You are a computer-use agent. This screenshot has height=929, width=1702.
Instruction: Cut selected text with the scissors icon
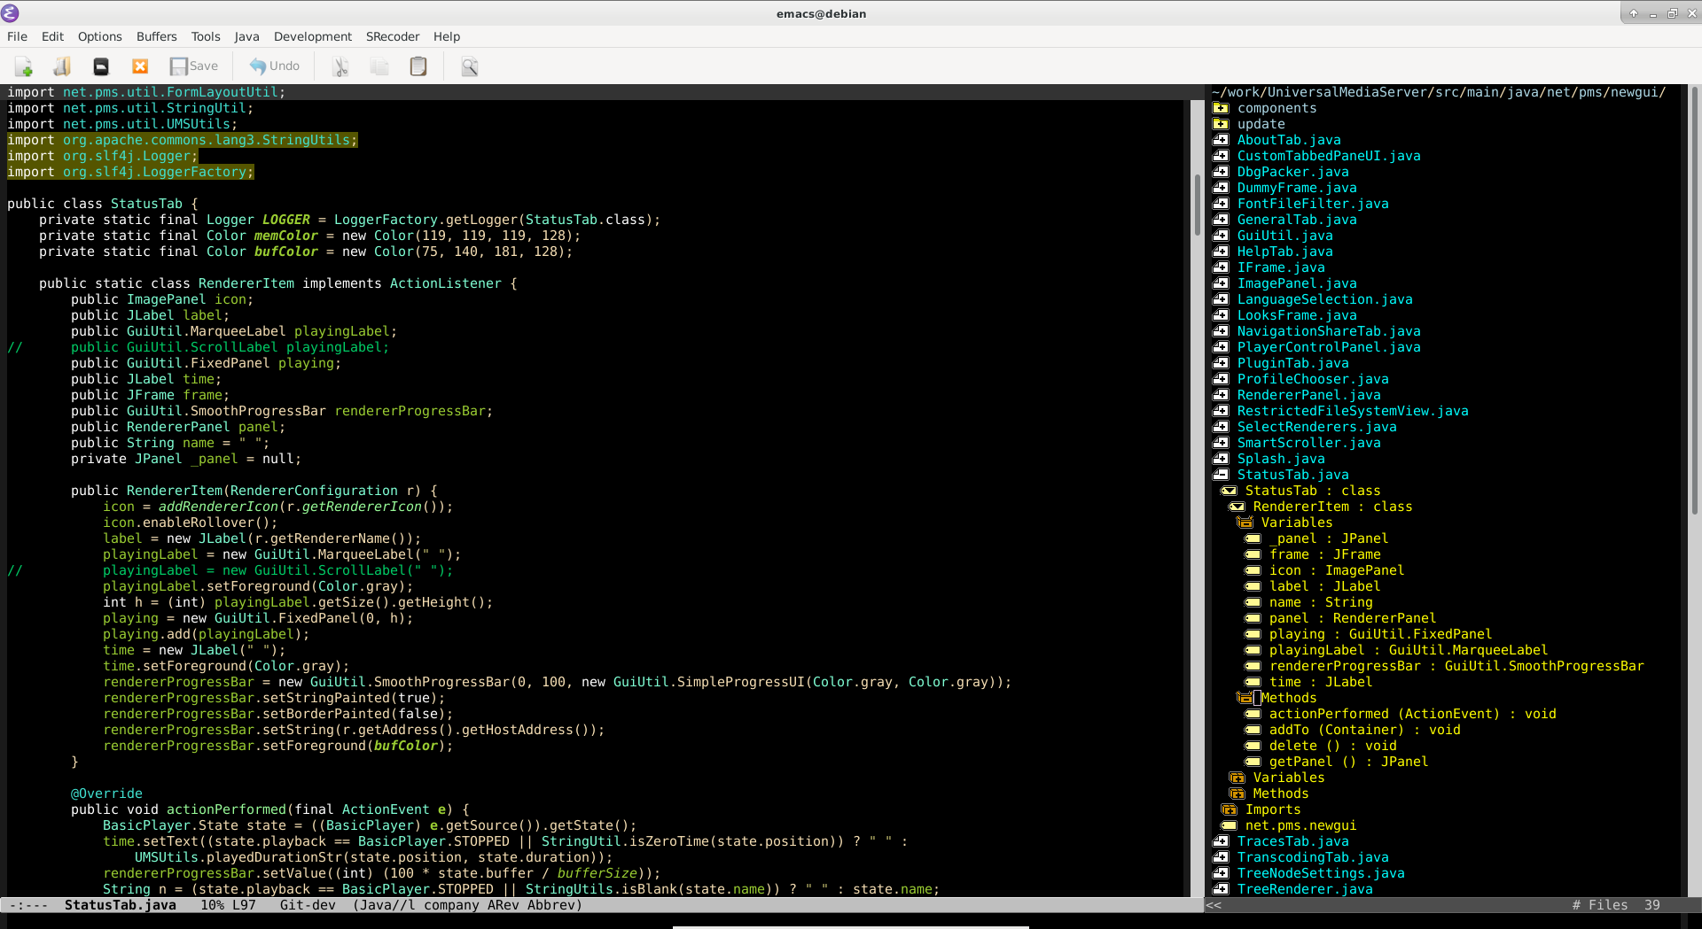tap(340, 66)
